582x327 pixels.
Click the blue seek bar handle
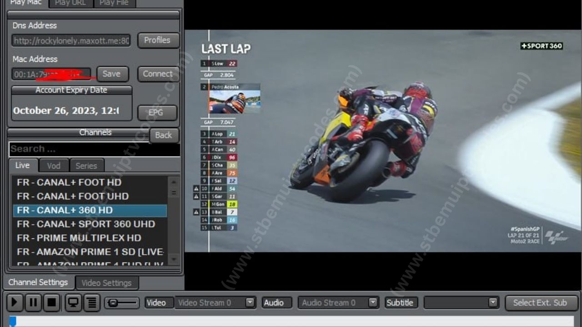[13, 322]
